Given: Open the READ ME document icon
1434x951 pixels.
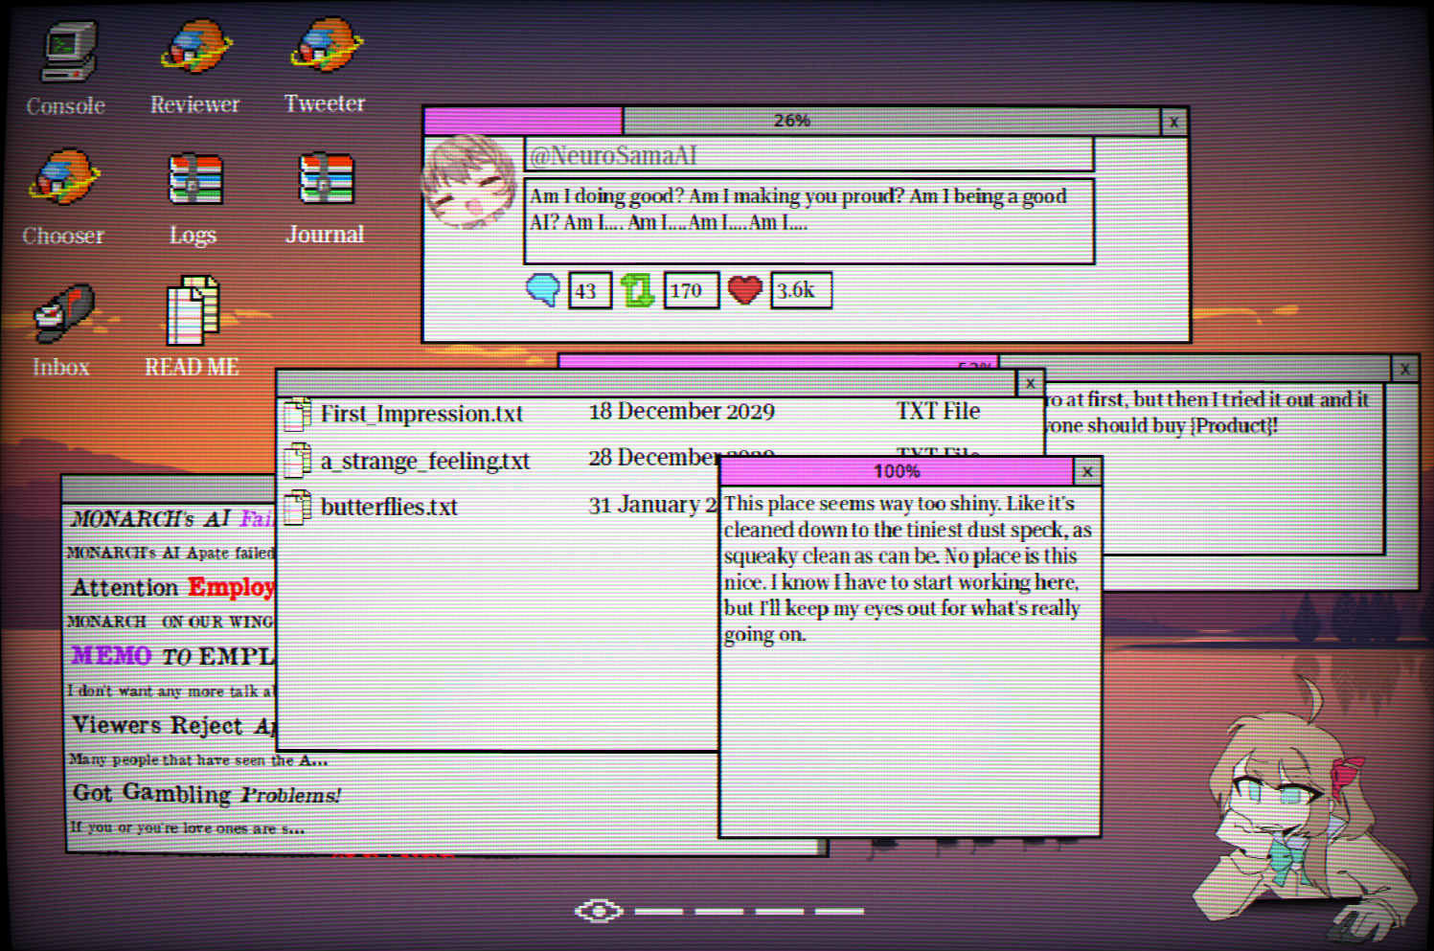Looking at the screenshot, I should coord(193,310).
